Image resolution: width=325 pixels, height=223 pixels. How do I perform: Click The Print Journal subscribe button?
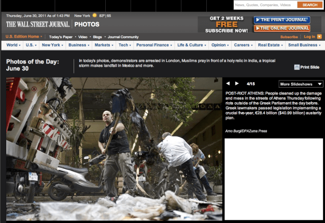click(281, 20)
